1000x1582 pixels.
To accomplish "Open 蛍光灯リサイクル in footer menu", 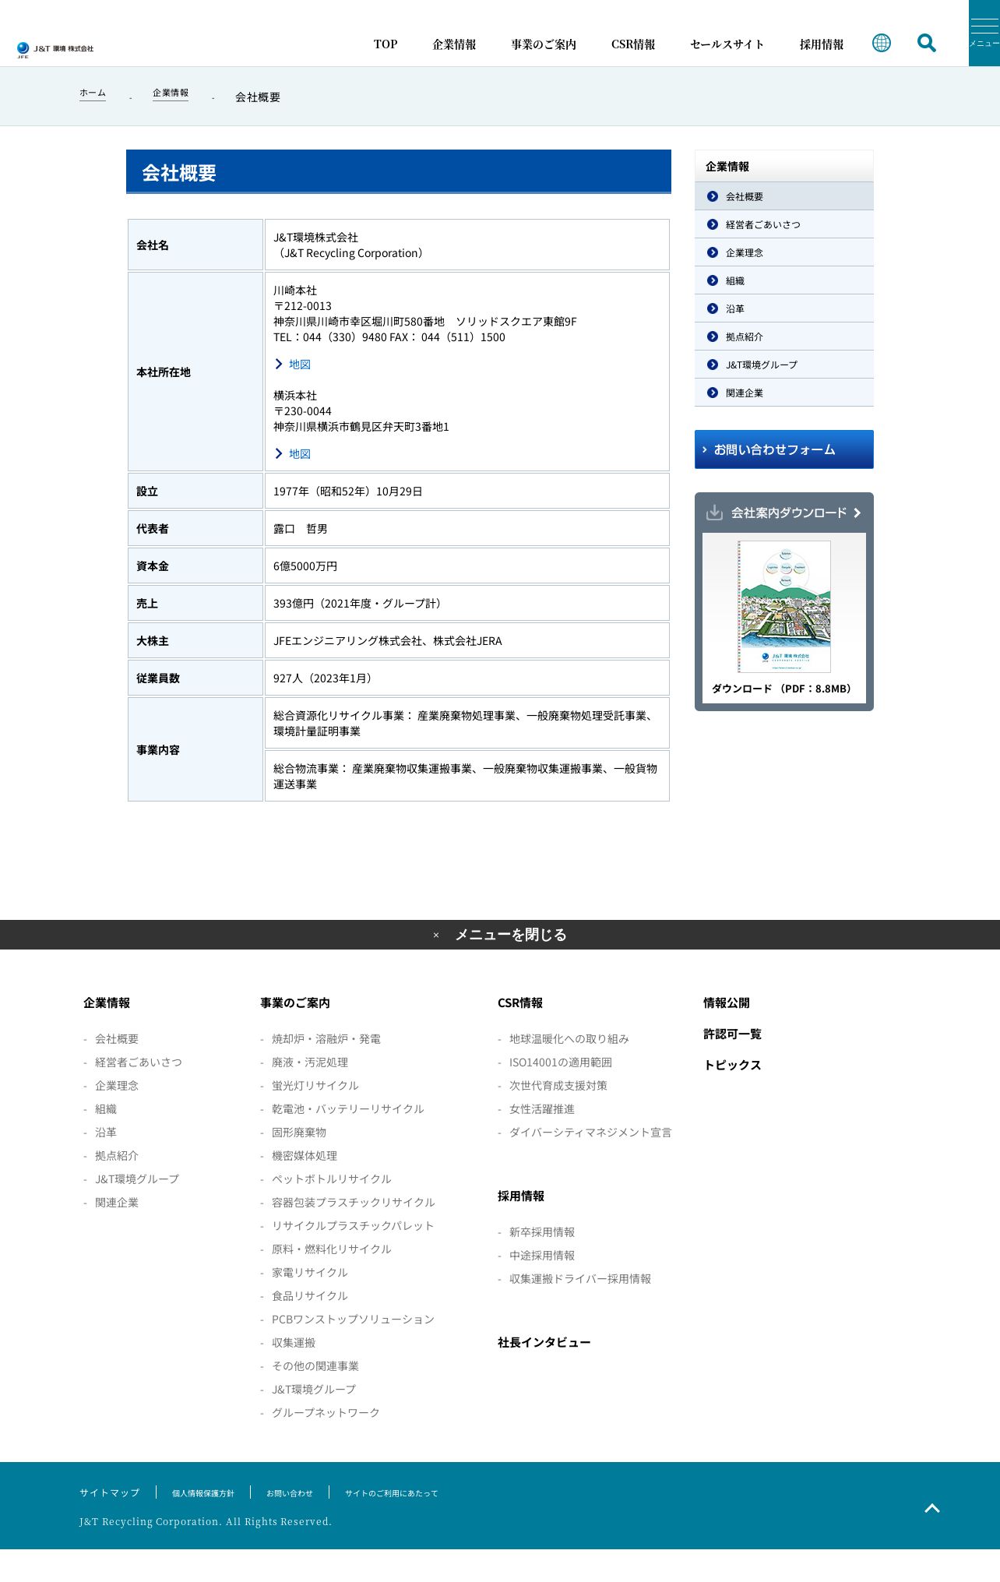I will click(315, 1086).
